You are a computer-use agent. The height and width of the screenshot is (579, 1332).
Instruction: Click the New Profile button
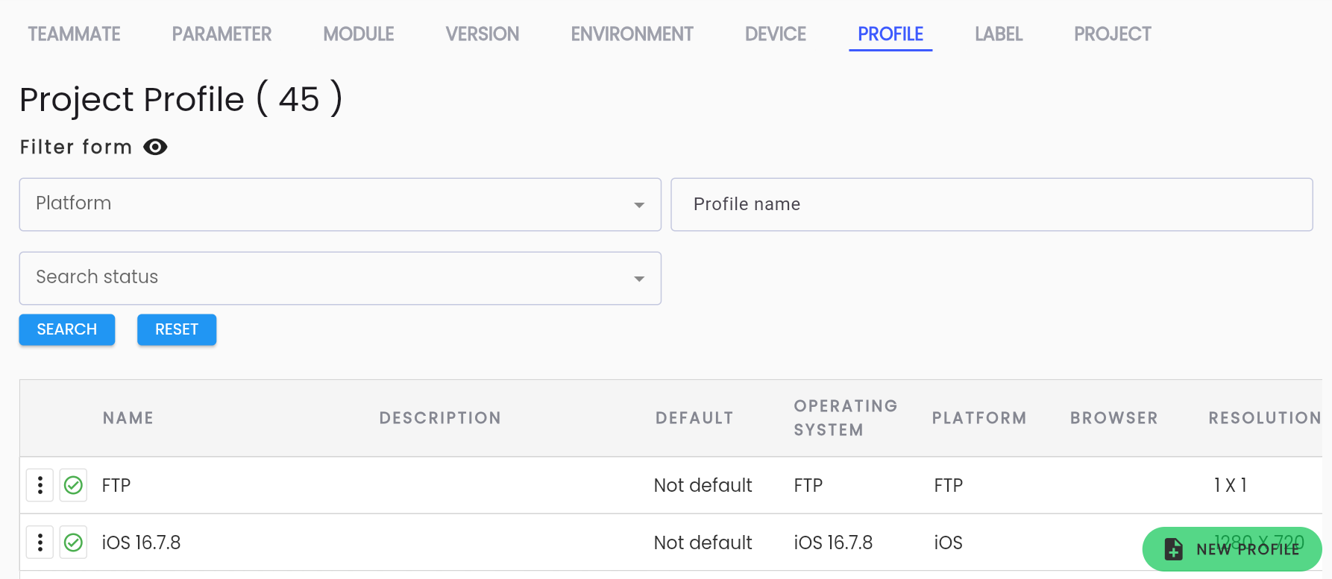pos(1232,549)
